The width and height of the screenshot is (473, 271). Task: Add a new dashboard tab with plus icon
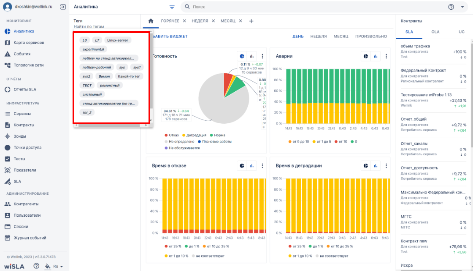[x=251, y=21]
